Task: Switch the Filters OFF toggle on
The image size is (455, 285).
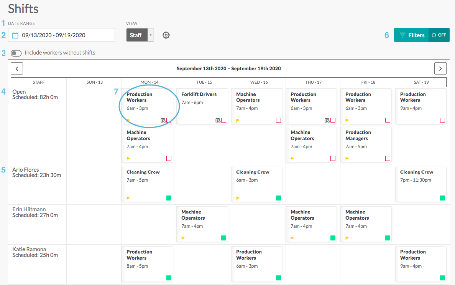Action: [x=439, y=35]
